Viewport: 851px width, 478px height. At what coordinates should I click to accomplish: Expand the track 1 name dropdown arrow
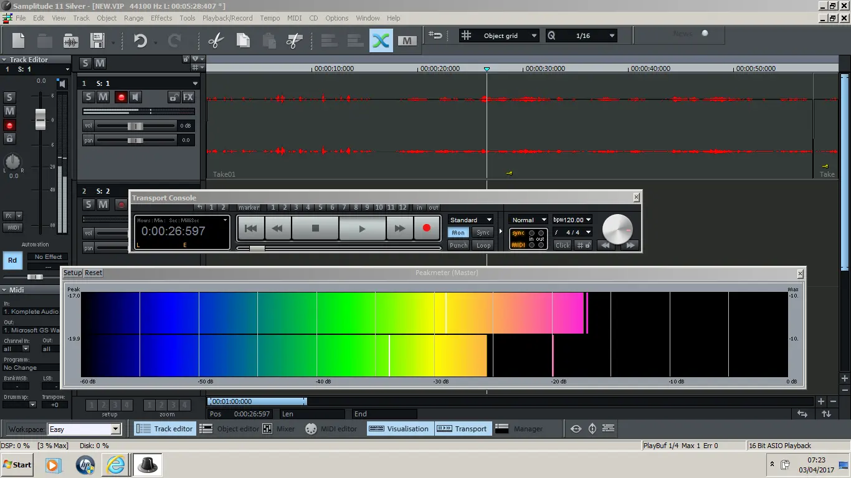195,83
